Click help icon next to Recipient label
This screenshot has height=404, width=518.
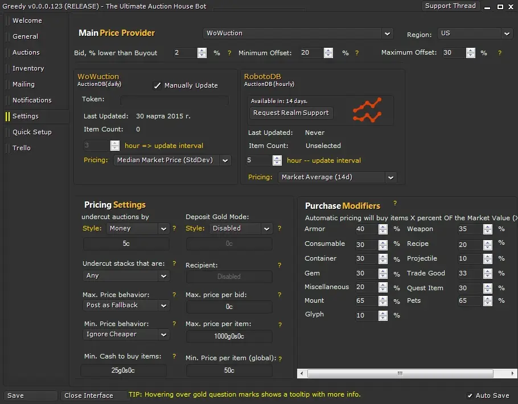click(x=279, y=265)
